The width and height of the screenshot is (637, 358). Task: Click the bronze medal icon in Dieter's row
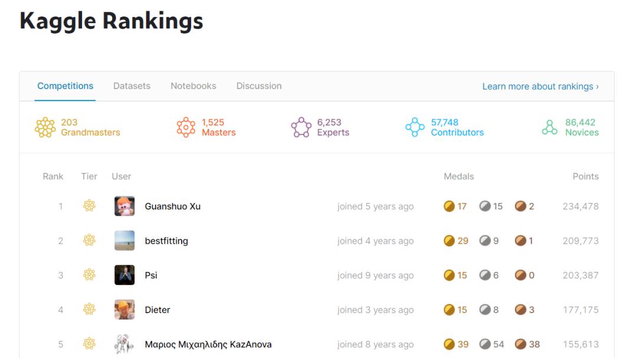click(520, 310)
